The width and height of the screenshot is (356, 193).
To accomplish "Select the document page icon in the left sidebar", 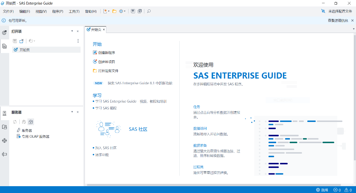I will [4, 46].
